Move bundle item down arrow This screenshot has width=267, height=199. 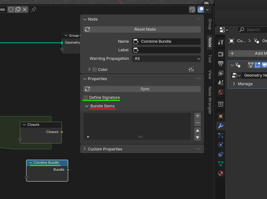click(198, 138)
